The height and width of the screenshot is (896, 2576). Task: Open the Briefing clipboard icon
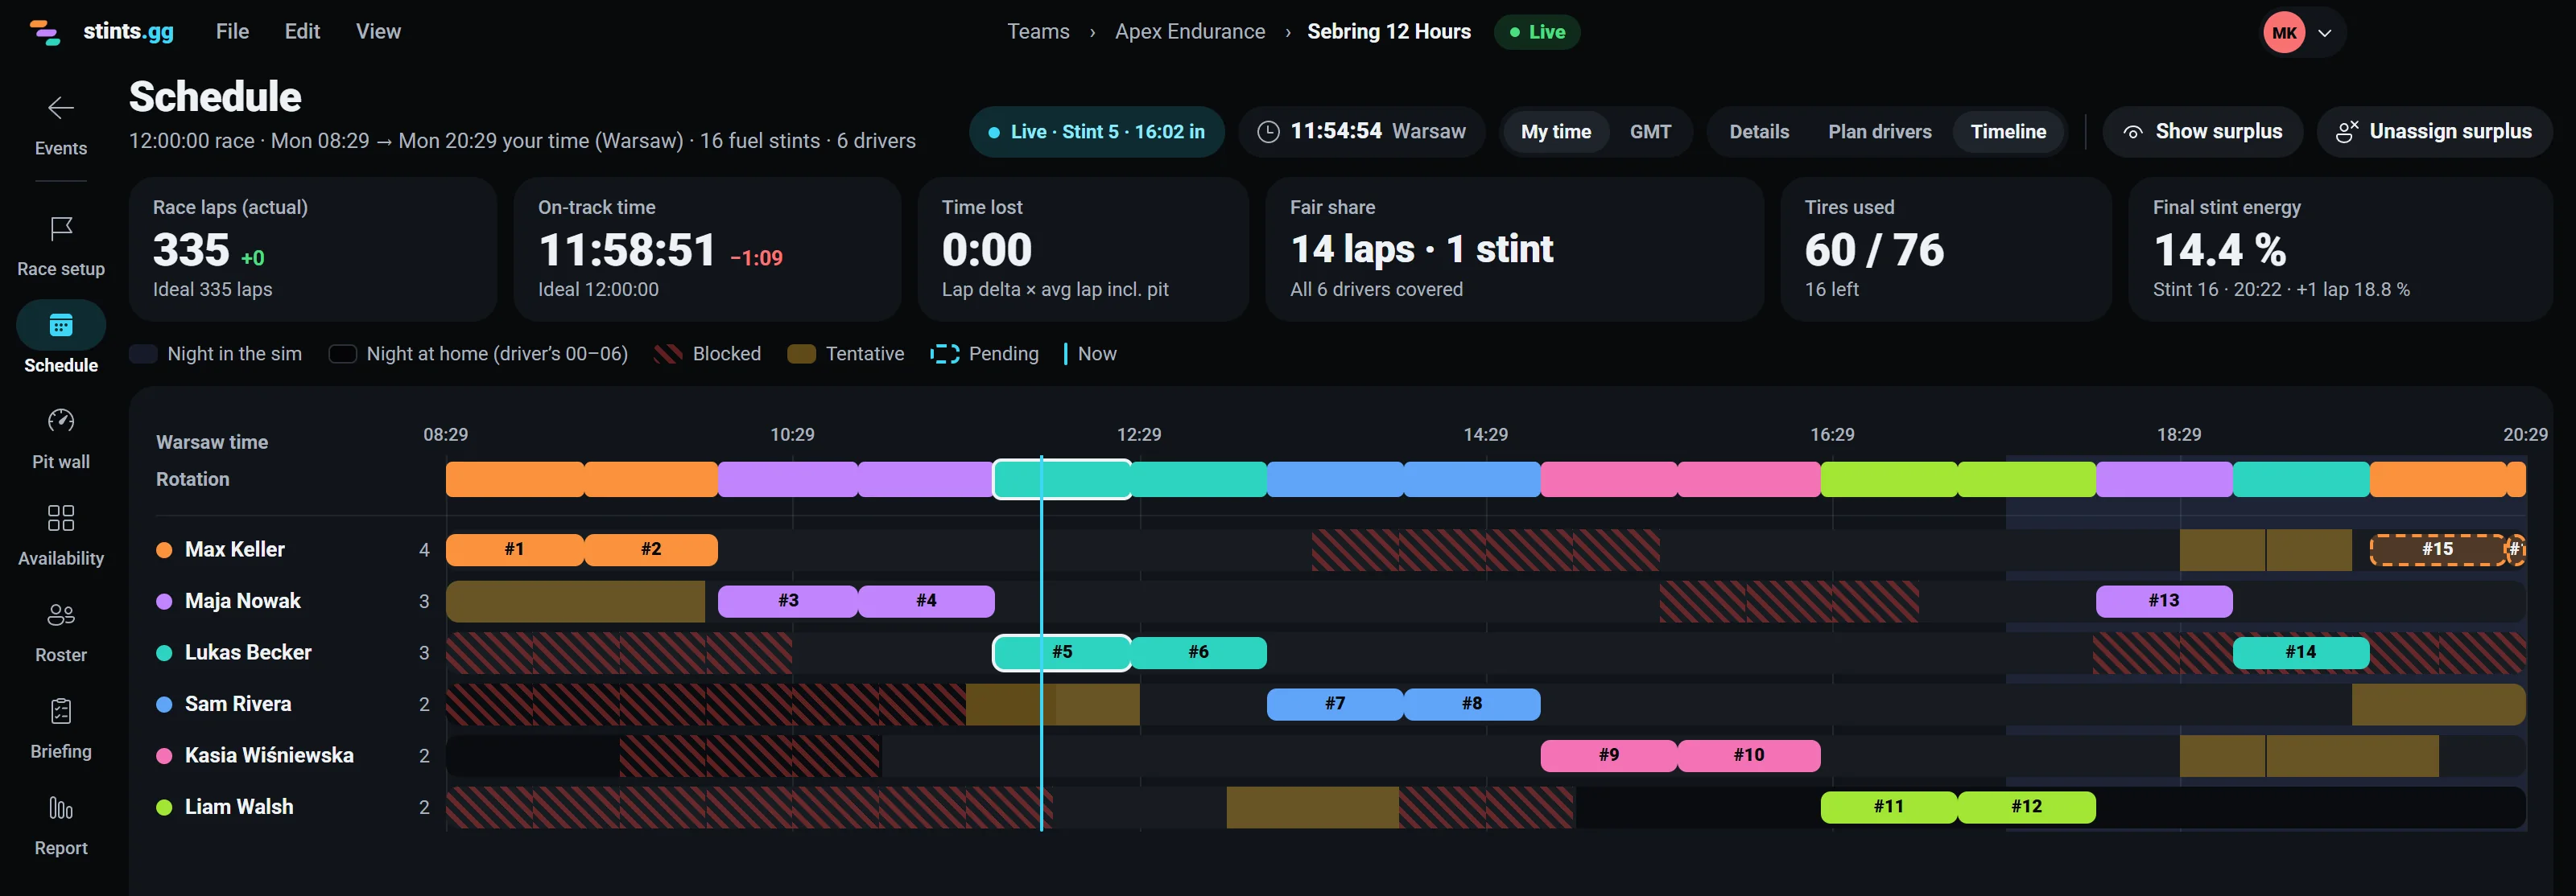coord(61,711)
